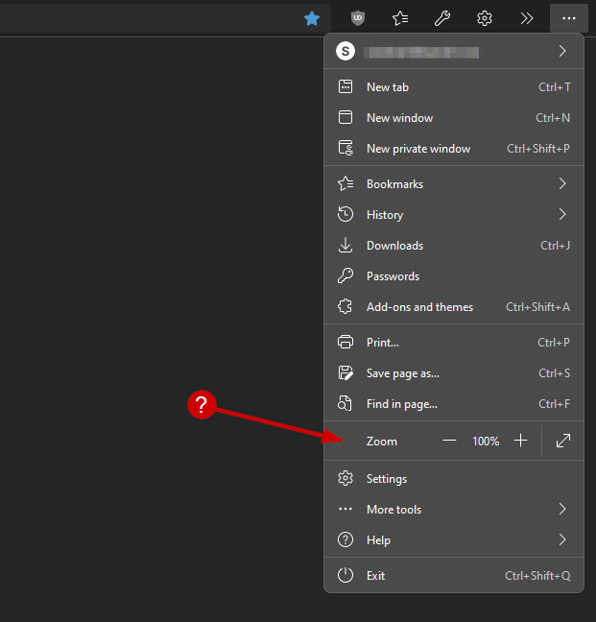
Task: Click the Downloads arrow icon
Action: coord(346,245)
